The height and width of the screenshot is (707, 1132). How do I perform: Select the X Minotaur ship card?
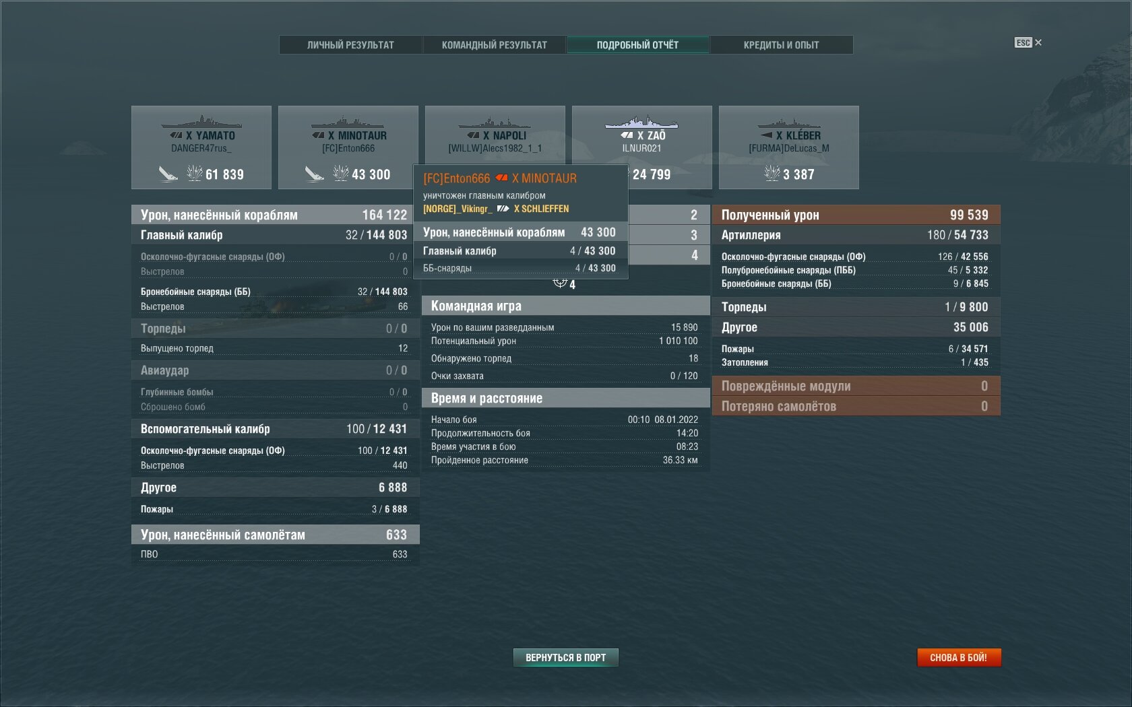coord(348,147)
